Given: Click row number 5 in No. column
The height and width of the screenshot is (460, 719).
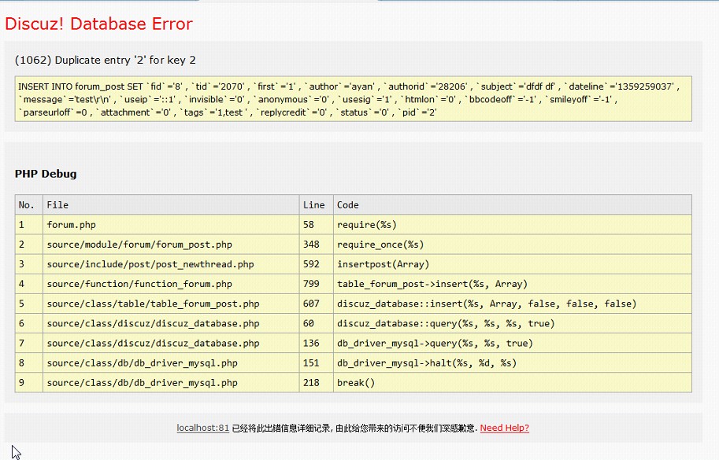Looking at the screenshot, I should [x=29, y=304].
